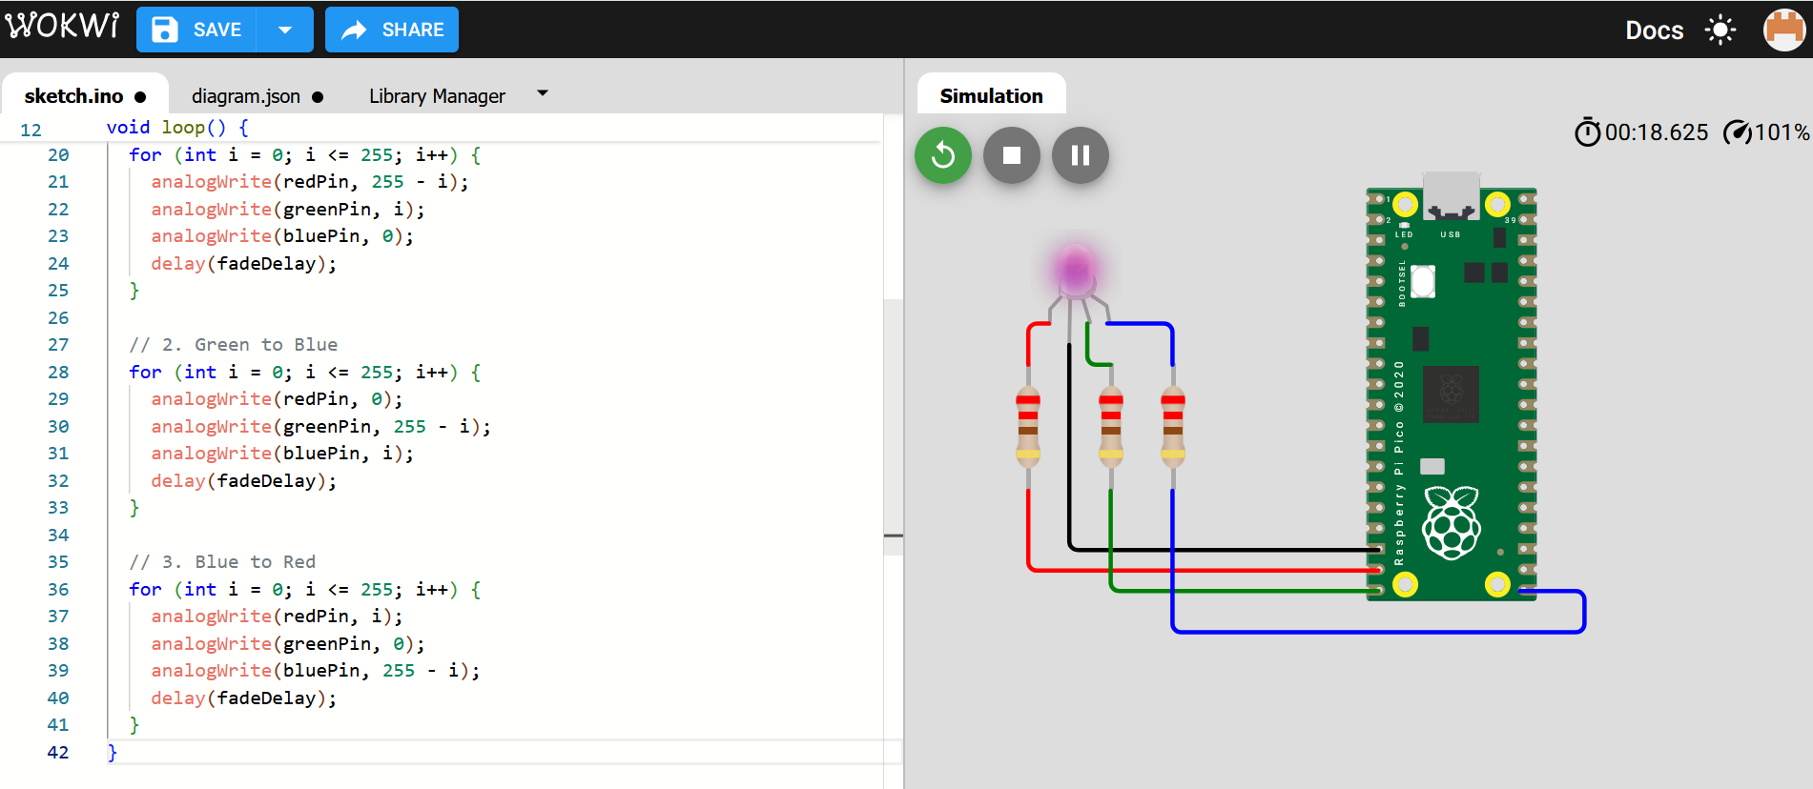Toggle the light/dark theme sun icon
1813x789 pixels.
pyautogui.click(x=1720, y=30)
